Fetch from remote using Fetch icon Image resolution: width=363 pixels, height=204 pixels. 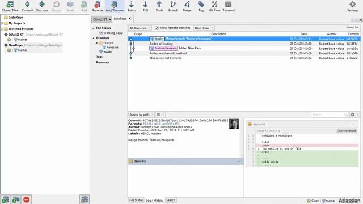132,6
